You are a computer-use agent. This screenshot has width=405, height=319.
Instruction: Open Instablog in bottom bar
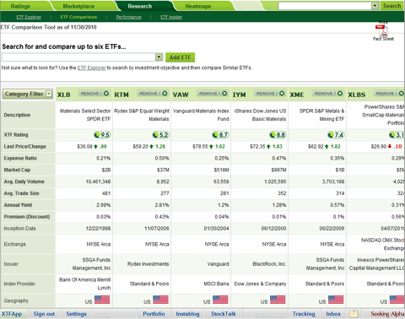click(x=187, y=314)
